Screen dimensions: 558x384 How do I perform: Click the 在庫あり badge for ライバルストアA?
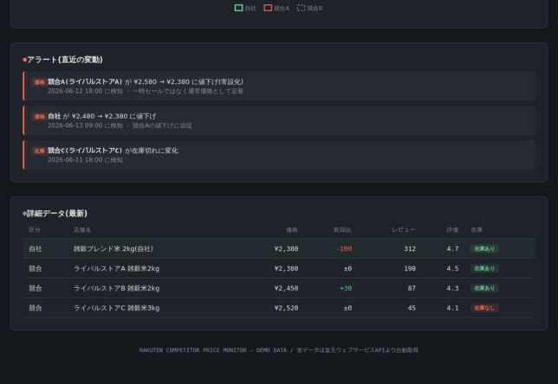click(484, 269)
